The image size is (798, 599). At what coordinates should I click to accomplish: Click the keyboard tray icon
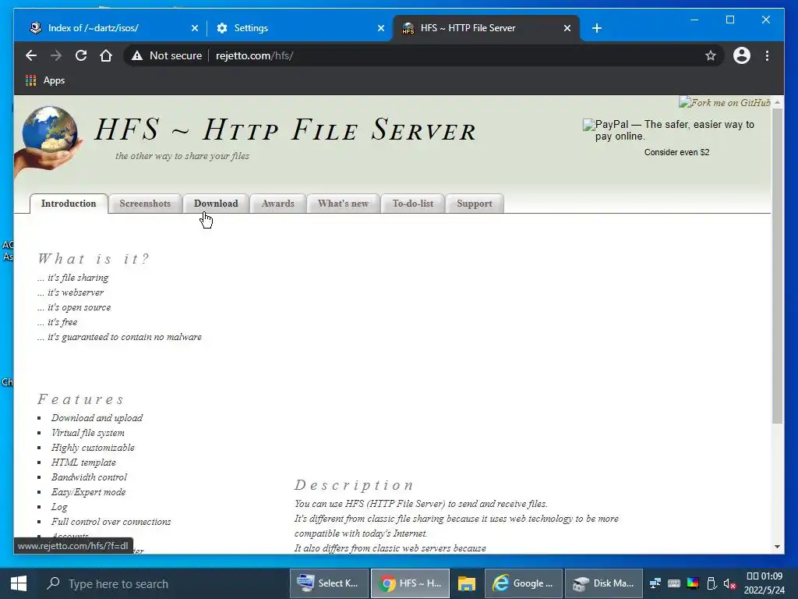pos(674,583)
